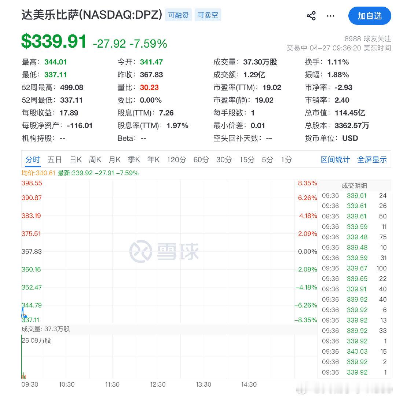Switch to the 1分 chart tab
396x398 pixels.
tap(286, 160)
